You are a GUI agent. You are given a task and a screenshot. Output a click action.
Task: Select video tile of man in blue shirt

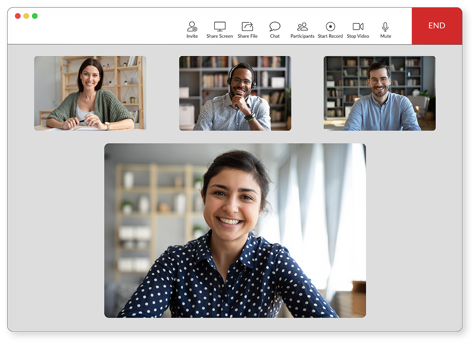pyautogui.click(x=380, y=93)
